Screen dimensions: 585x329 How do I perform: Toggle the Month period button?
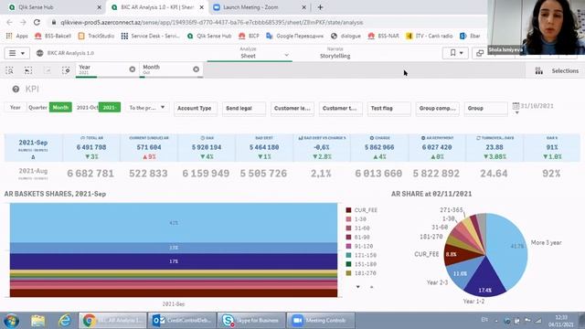(60, 108)
